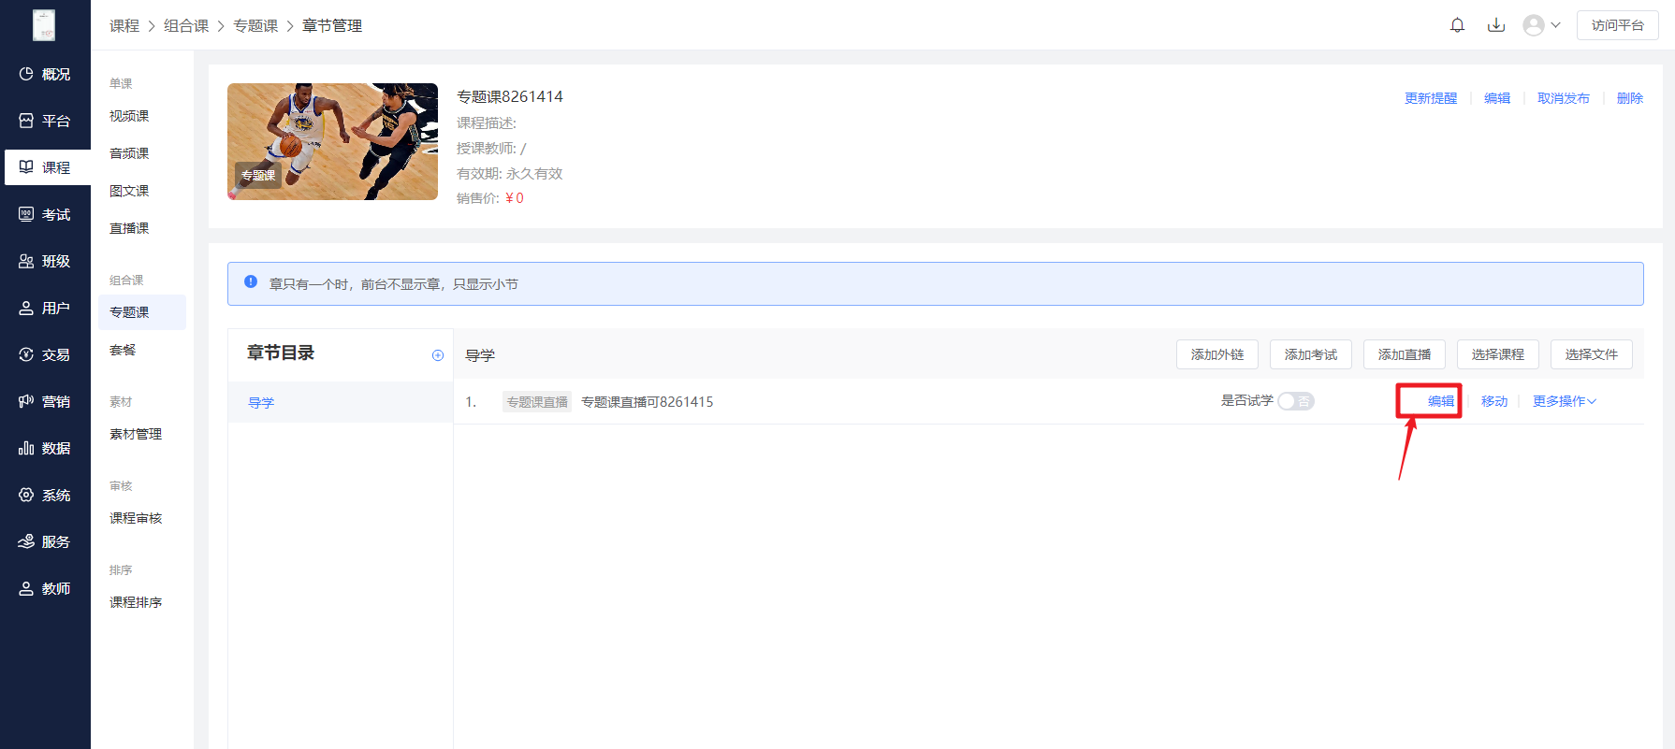This screenshot has width=1675, height=749.
Task: Click the 添加直播 button
Action: point(1405,354)
